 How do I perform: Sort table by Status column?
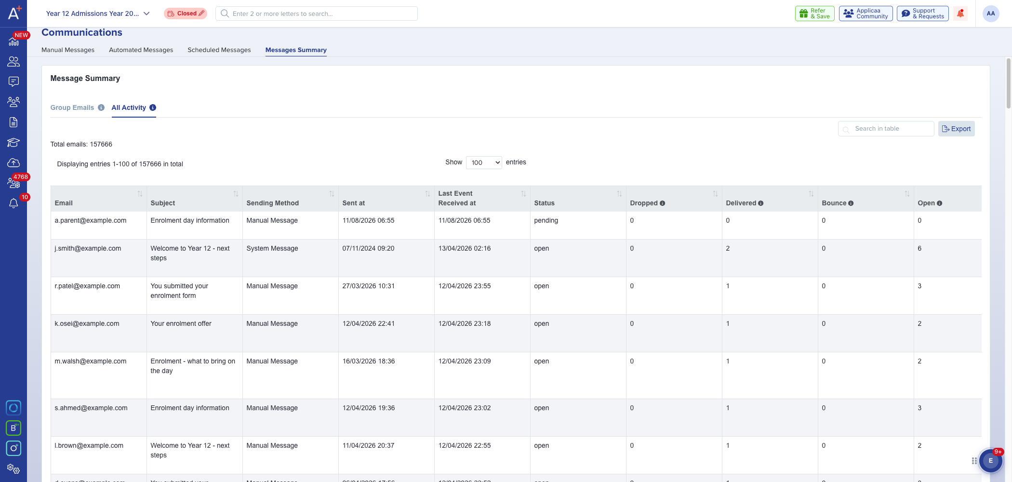pos(619,194)
